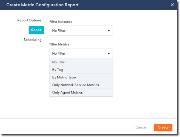Open the Report Options section
The height and width of the screenshot is (137, 180).
point(29,20)
